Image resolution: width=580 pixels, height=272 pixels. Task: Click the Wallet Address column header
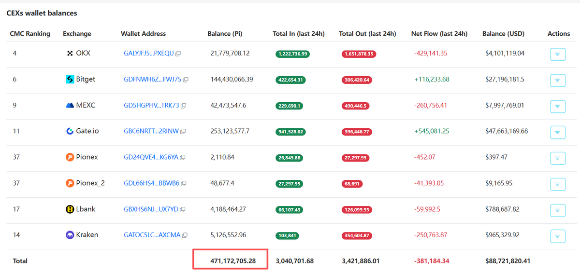143,34
